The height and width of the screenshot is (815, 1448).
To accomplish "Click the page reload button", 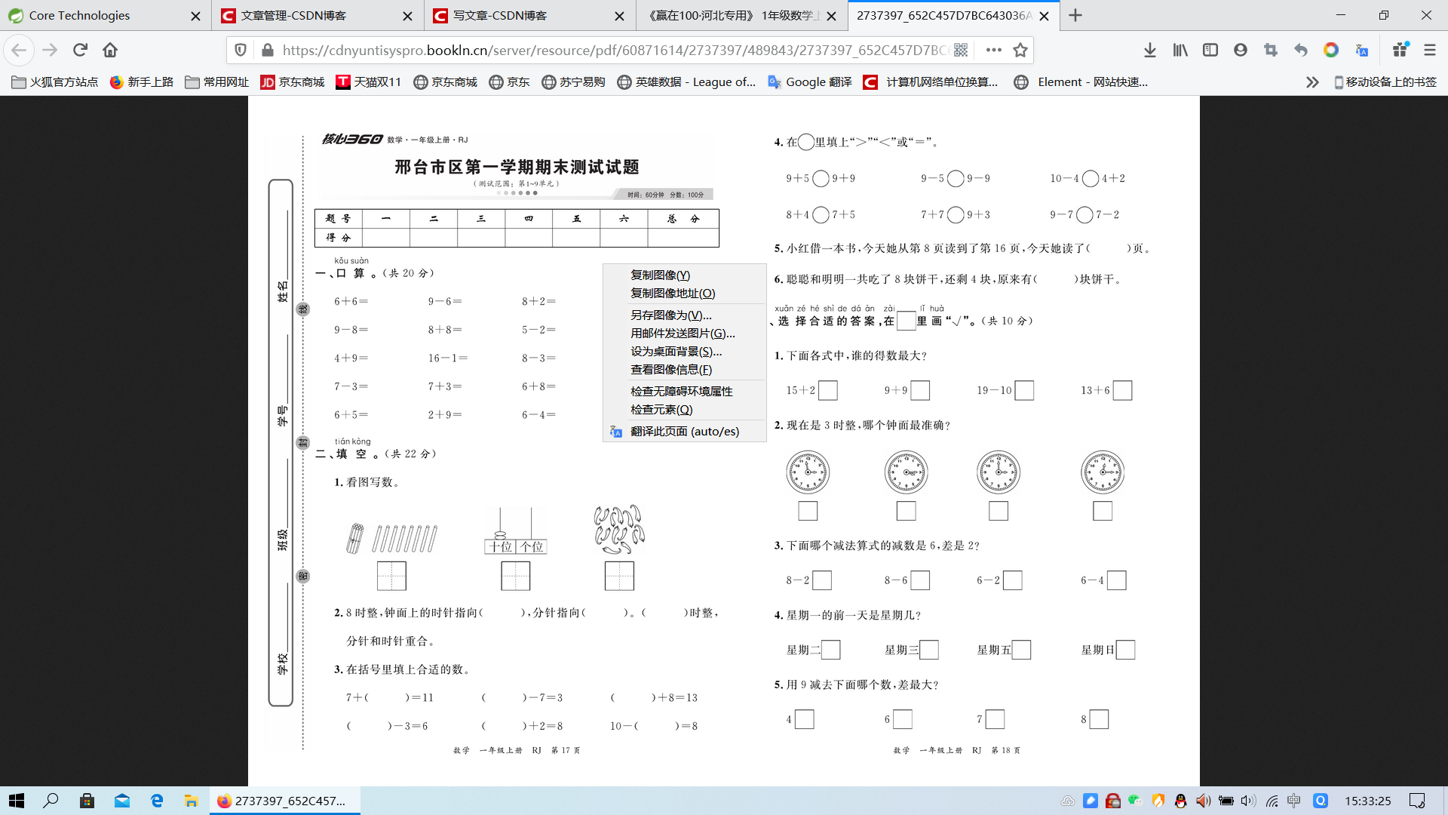I will 80,50.
